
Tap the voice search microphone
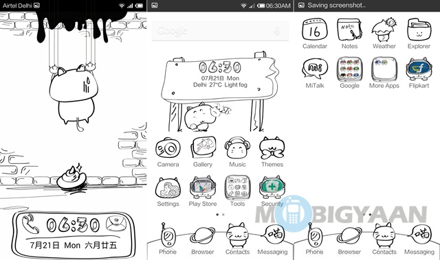pyautogui.click(x=277, y=30)
